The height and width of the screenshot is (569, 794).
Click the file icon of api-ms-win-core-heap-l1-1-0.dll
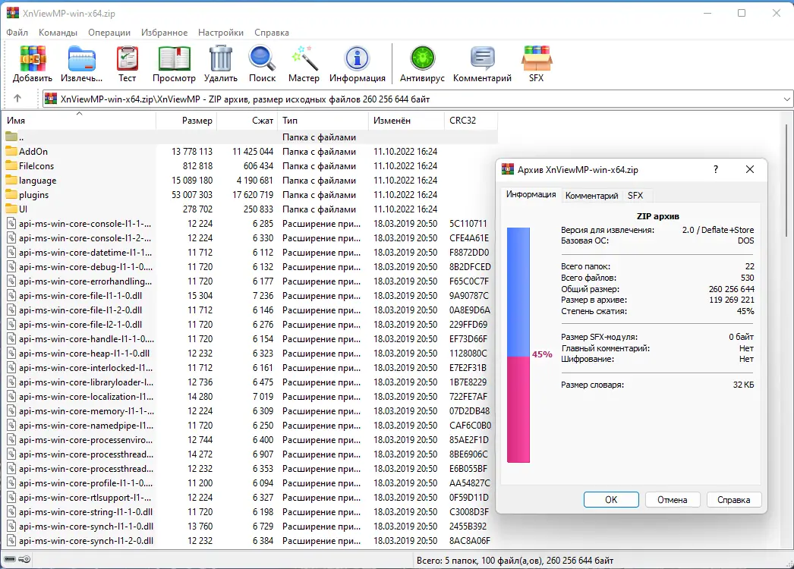pyautogui.click(x=11, y=353)
